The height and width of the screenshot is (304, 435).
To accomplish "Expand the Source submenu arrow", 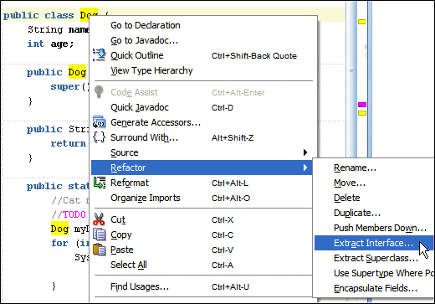I will (x=305, y=152).
